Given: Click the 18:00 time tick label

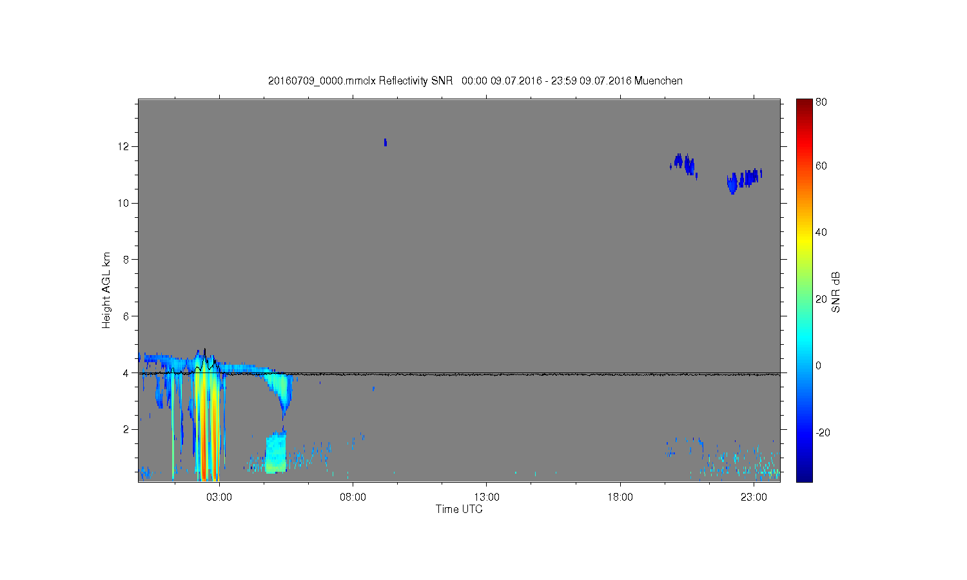Looking at the screenshot, I should [x=620, y=498].
